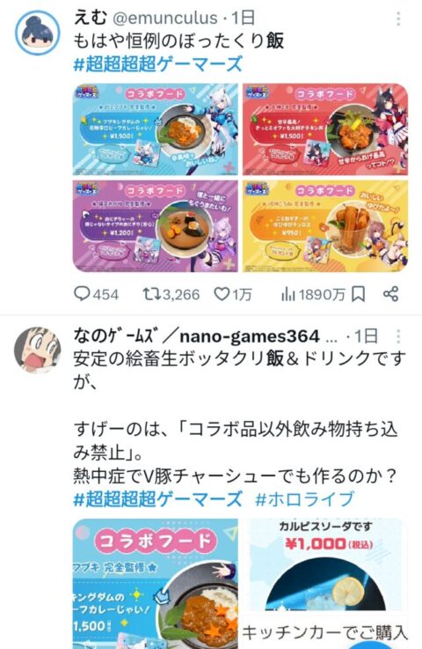Open #ホロライブ hashtag link

[305, 498]
